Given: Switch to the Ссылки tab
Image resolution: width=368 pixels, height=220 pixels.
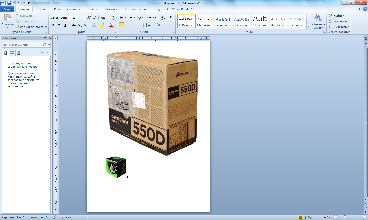Looking at the screenshot, I should [93, 9].
